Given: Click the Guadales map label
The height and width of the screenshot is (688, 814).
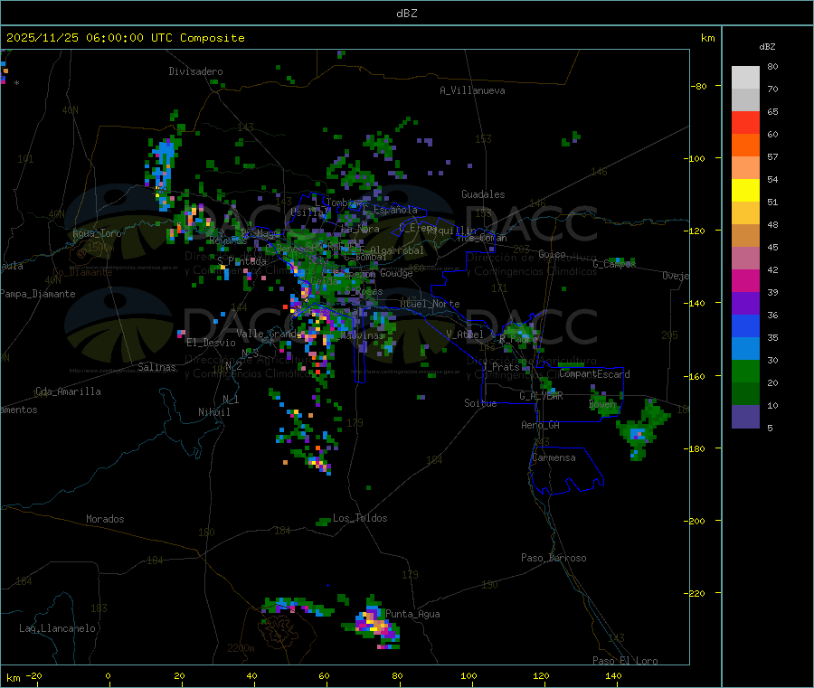Looking at the screenshot, I should (x=483, y=194).
